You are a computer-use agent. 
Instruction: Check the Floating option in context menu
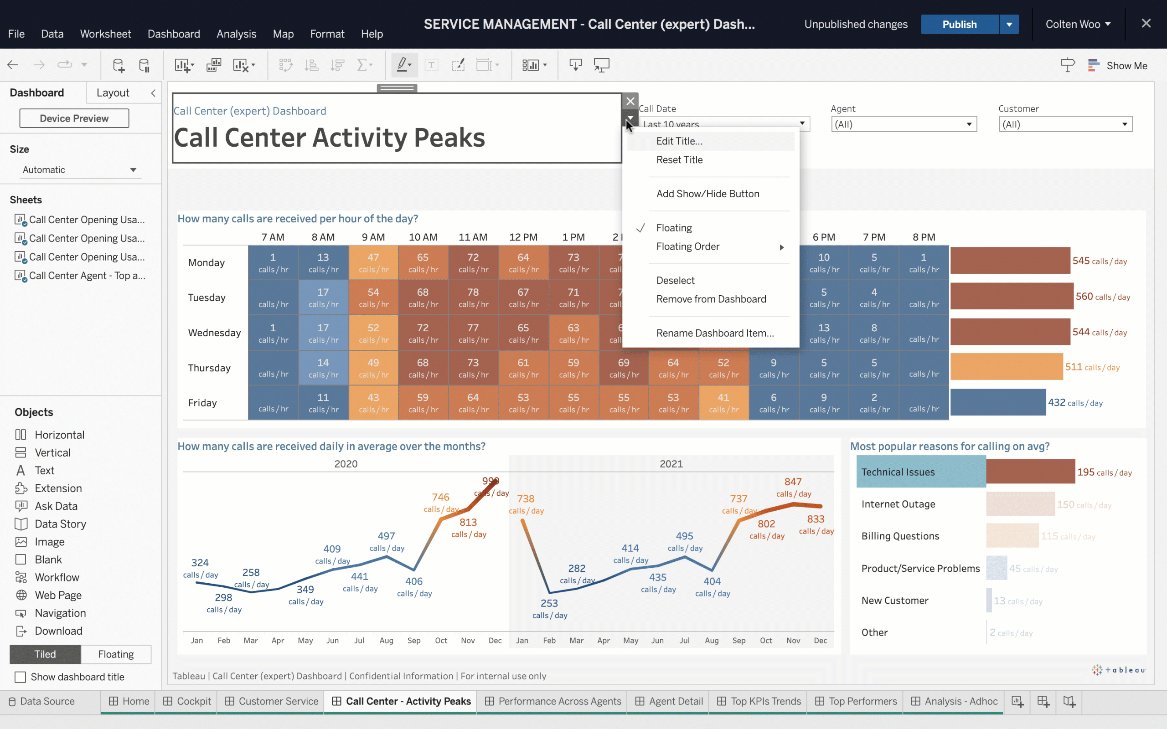(x=674, y=228)
